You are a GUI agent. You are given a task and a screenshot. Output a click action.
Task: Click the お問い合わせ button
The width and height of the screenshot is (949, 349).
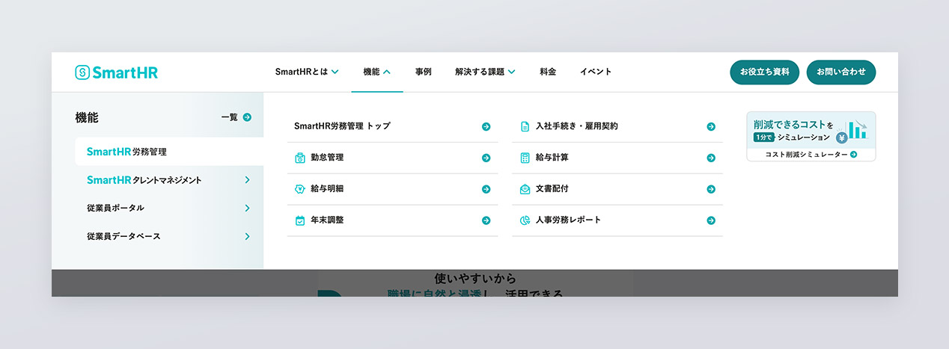(841, 72)
